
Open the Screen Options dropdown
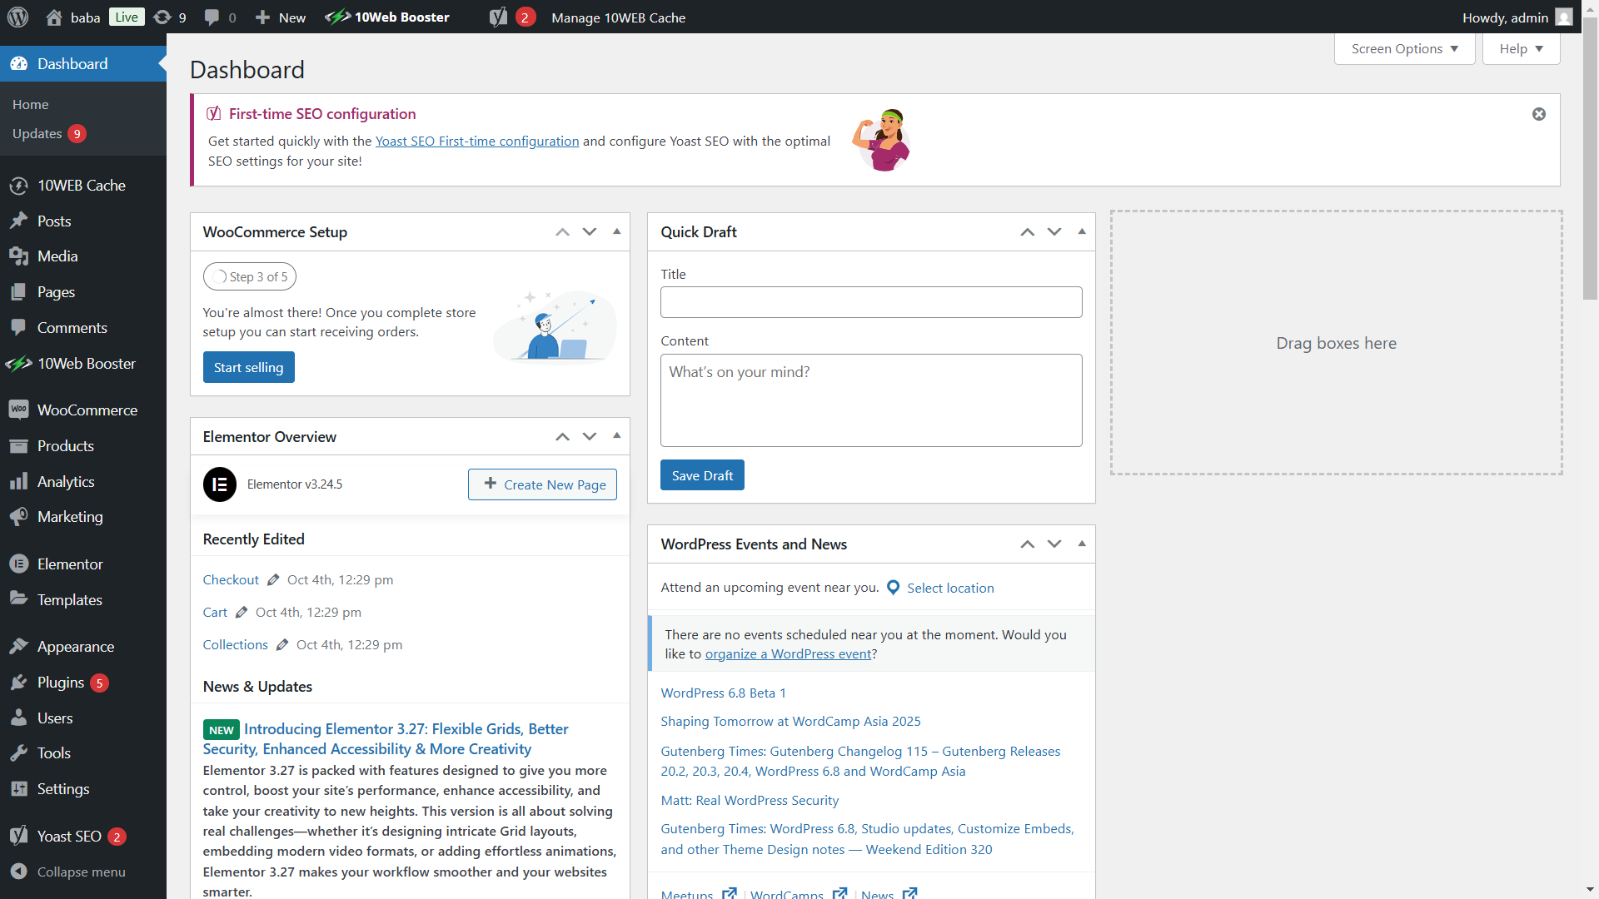(1403, 48)
